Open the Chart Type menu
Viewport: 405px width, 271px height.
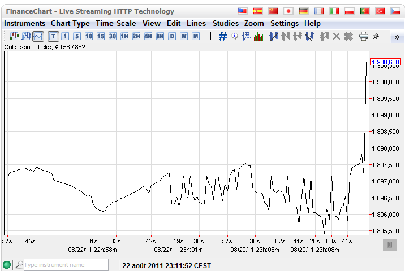tap(70, 23)
